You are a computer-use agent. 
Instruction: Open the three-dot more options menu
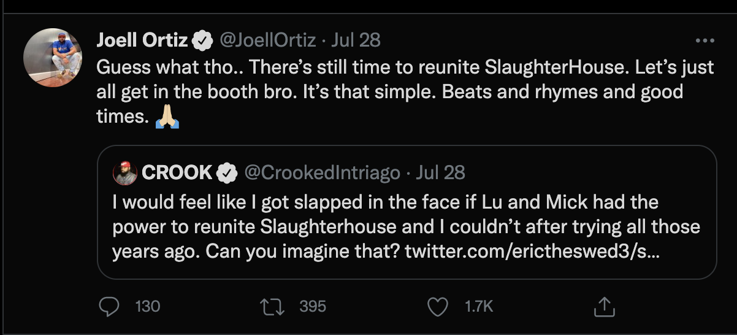pyautogui.click(x=705, y=40)
